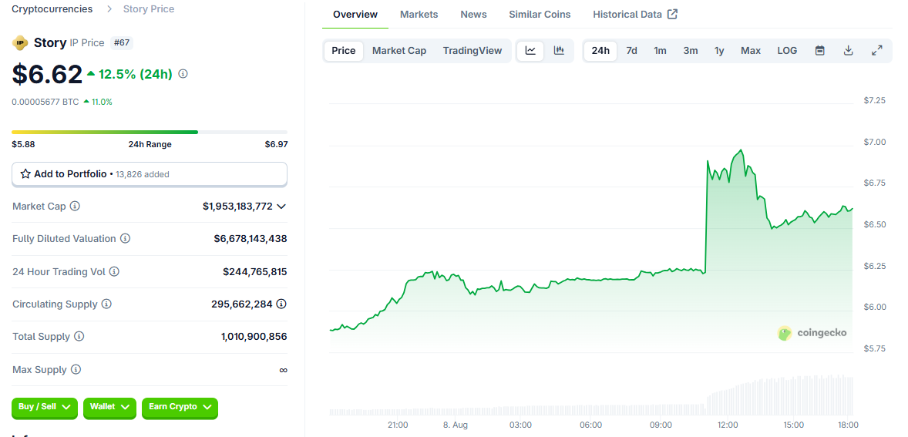Screen dimensions: 908x437
Task: Click the $244,765,815 trading volume value
Action: click(255, 271)
